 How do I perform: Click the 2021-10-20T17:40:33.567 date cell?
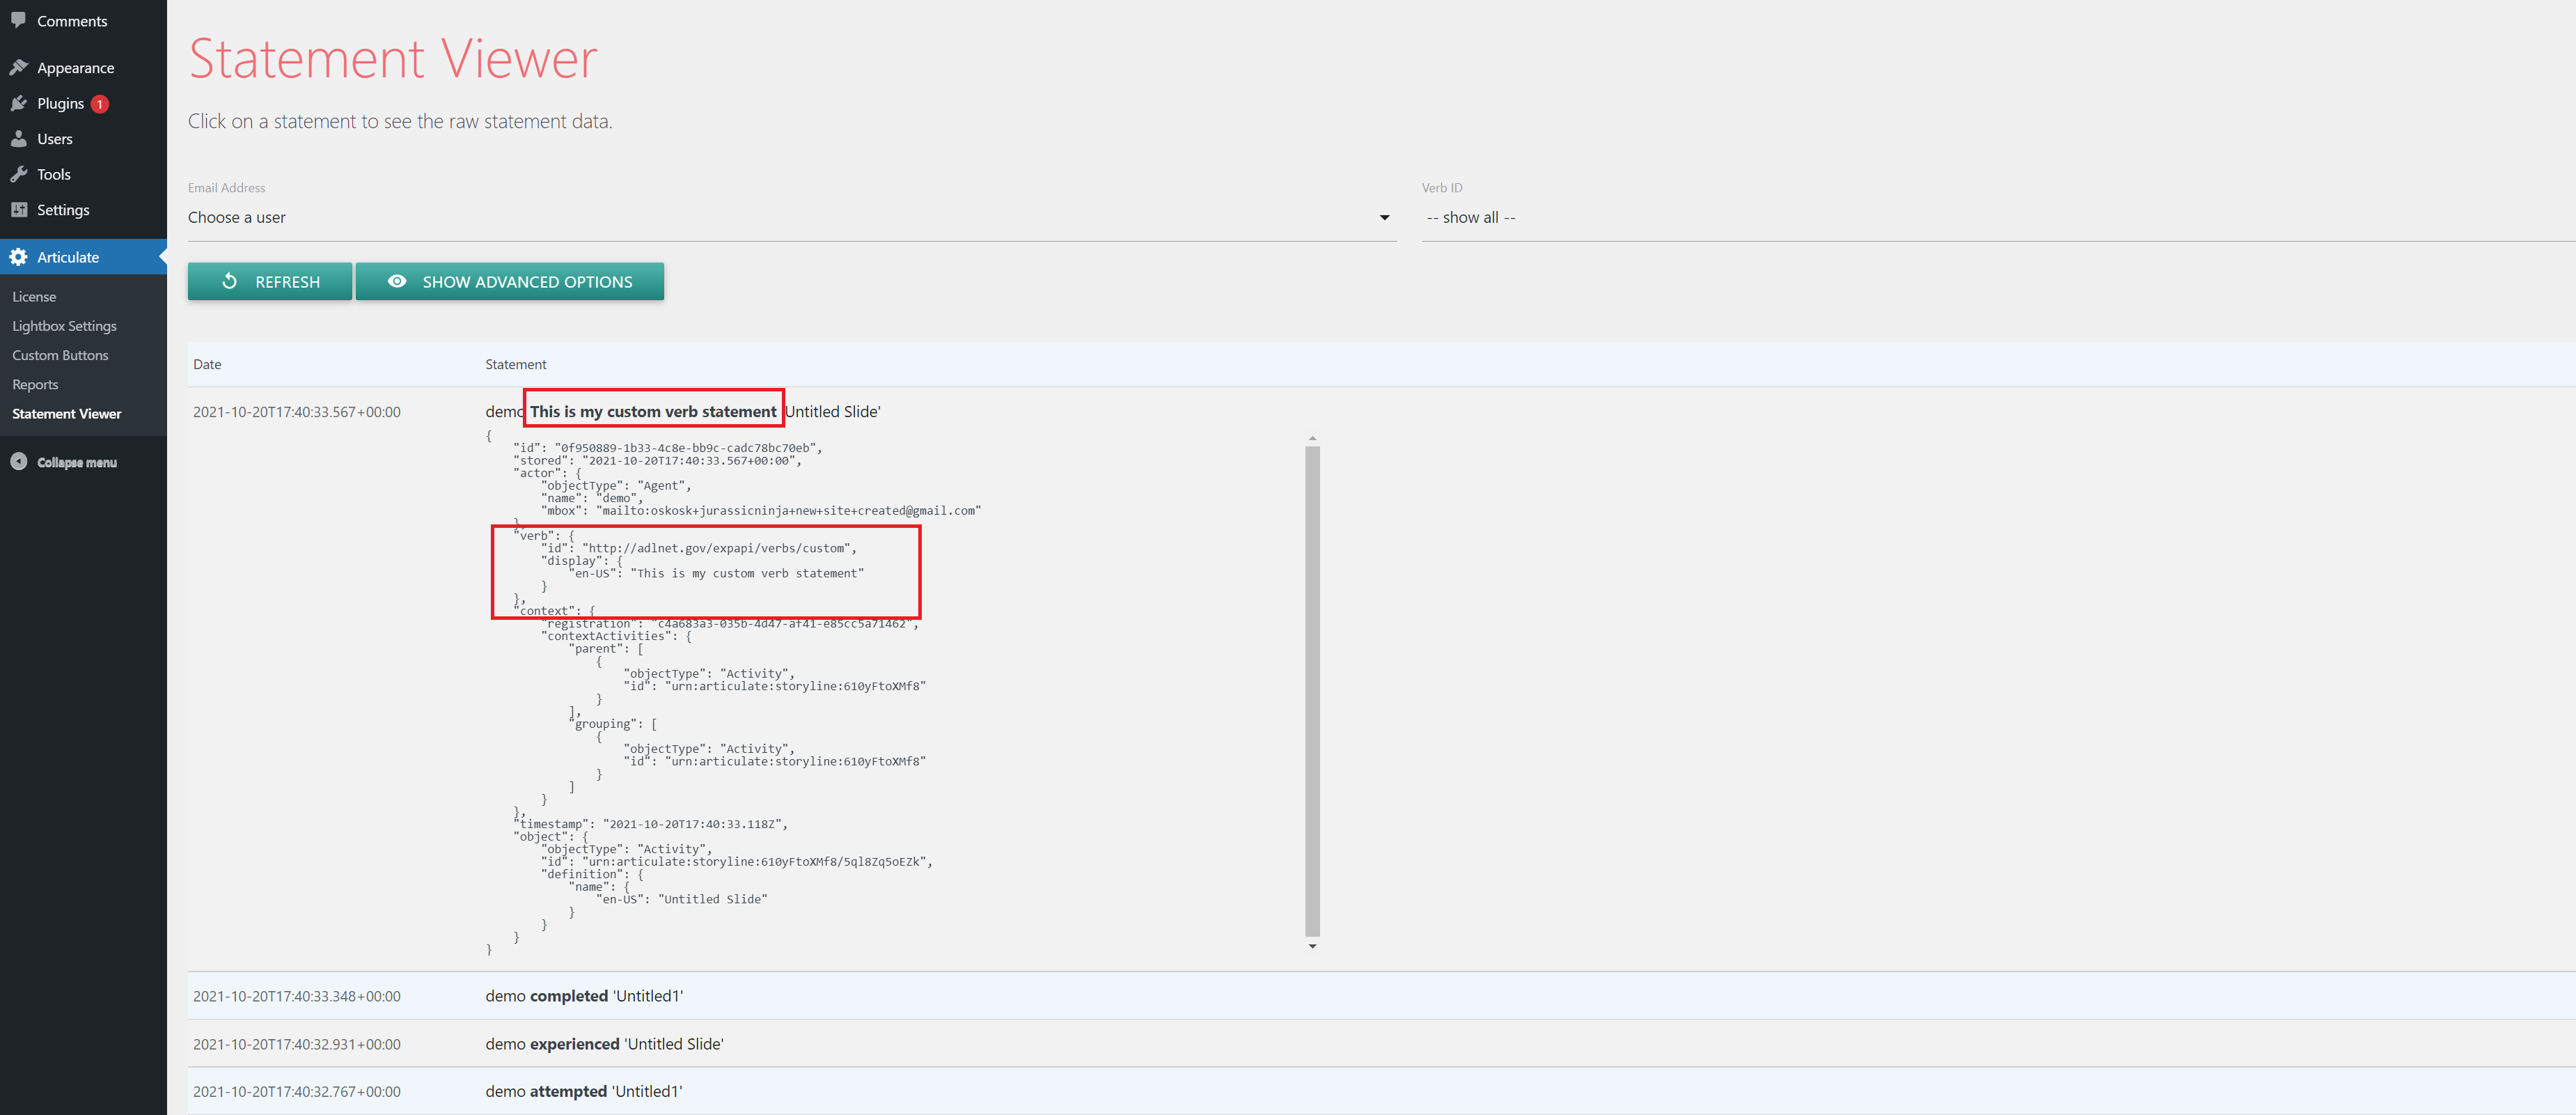297,412
